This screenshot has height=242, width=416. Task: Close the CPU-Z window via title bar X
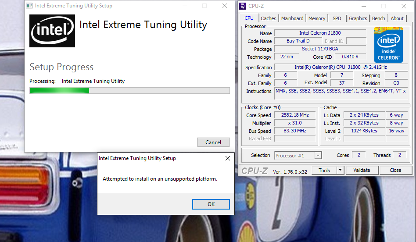[404, 6]
